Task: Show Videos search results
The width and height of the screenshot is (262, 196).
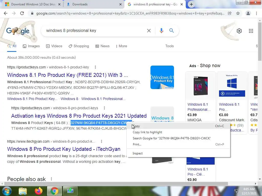Action: tap(54, 46)
